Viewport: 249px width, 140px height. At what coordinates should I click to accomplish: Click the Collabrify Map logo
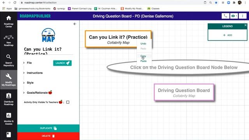tap(48, 35)
